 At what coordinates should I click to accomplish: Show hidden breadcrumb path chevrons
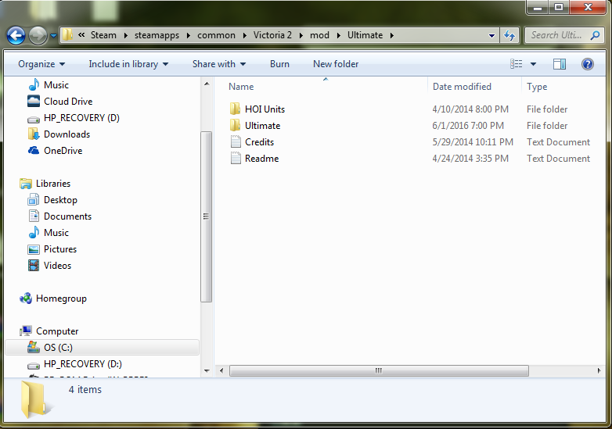(81, 35)
